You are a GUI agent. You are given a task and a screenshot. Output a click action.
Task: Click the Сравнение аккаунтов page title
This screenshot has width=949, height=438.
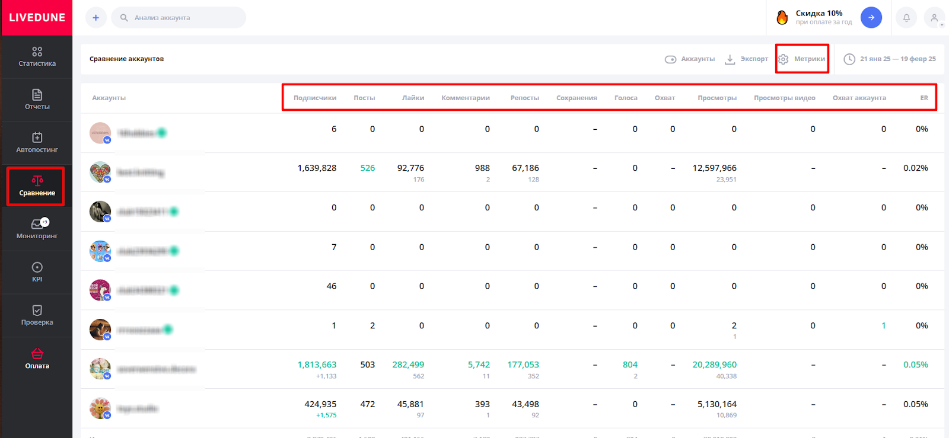coord(126,59)
